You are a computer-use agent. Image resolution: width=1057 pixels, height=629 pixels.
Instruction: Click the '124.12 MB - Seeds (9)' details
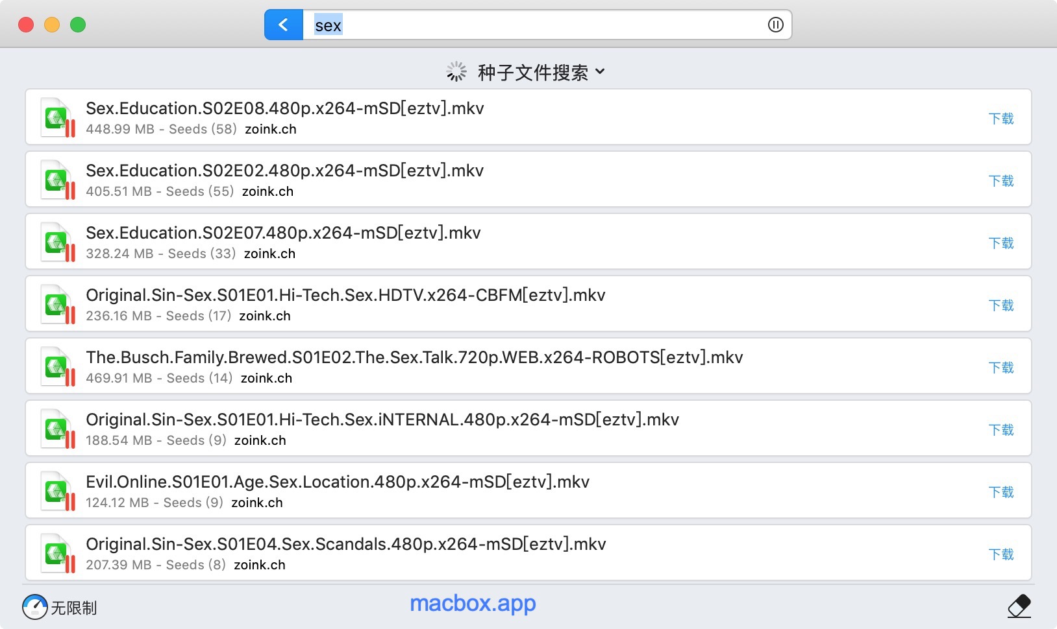click(155, 503)
